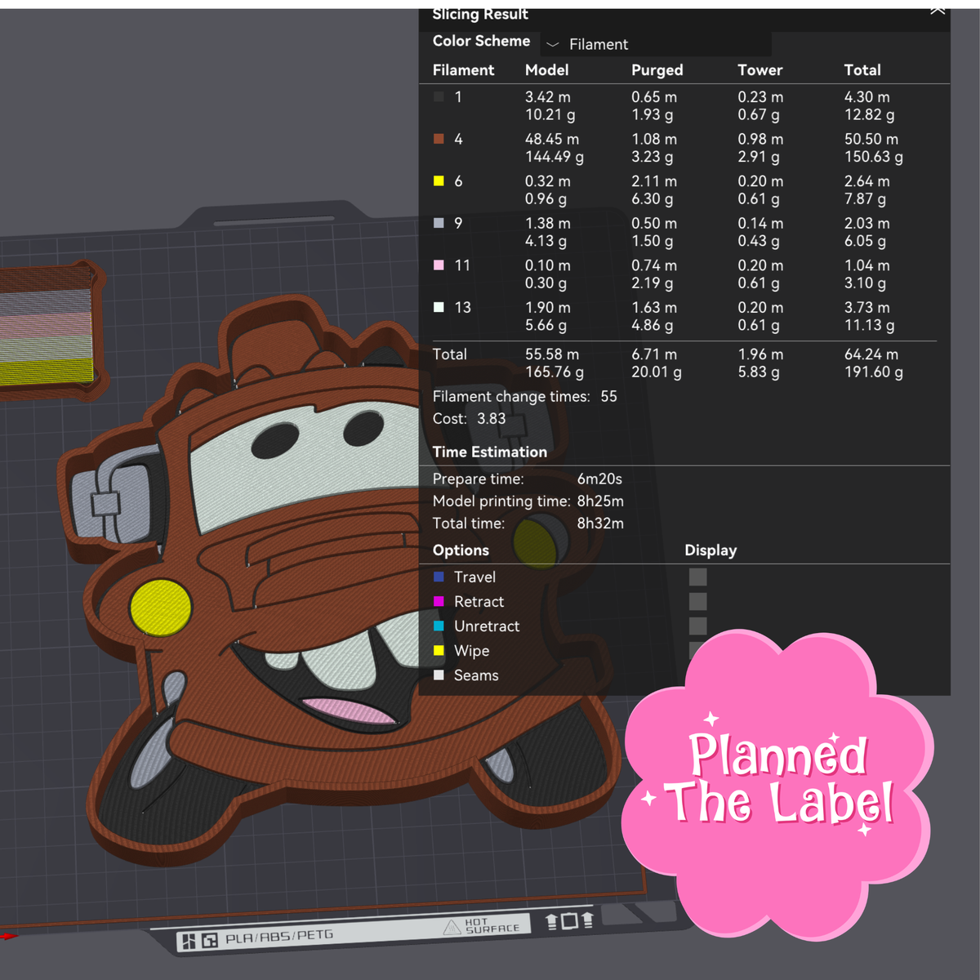Image resolution: width=980 pixels, height=980 pixels.
Task: Click the Prepare time value 6m20s
Action: coord(600,479)
